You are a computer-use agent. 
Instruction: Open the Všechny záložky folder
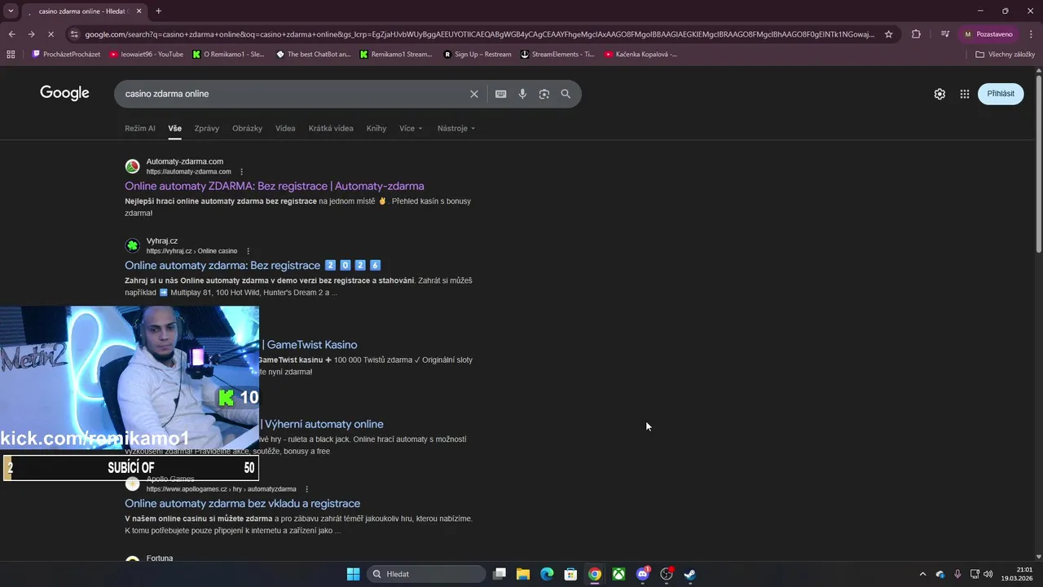pos(1005,55)
